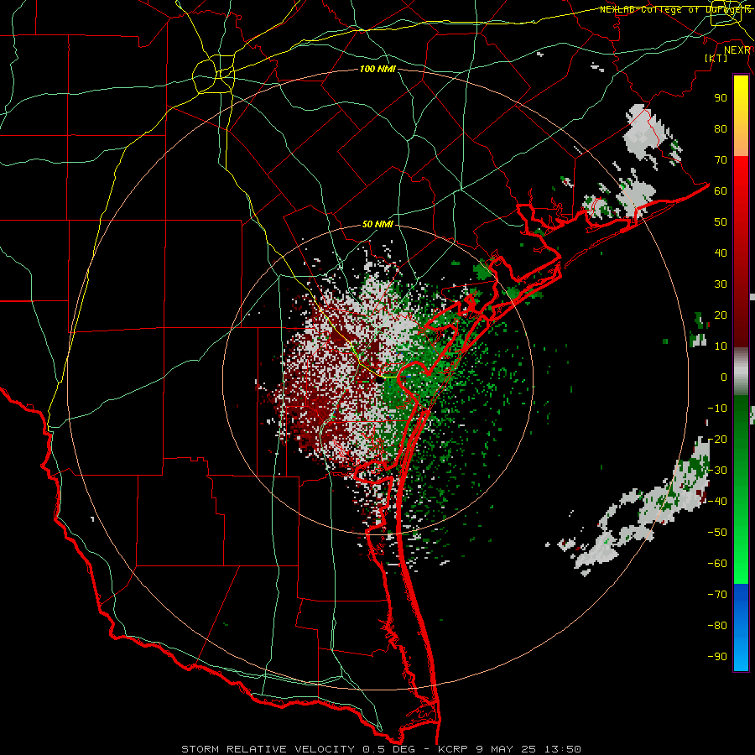The image size is (755, 755).
Task: Click the 10 value on the velocity scale
Action: [x=721, y=346]
